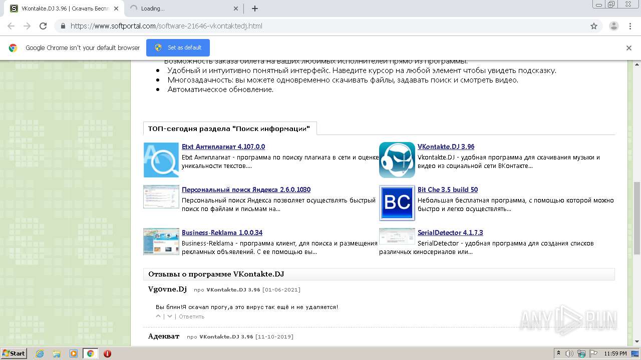The height and width of the screenshot is (360, 641).
Task: Click the Многозадачность bullet text
Action: (343, 80)
